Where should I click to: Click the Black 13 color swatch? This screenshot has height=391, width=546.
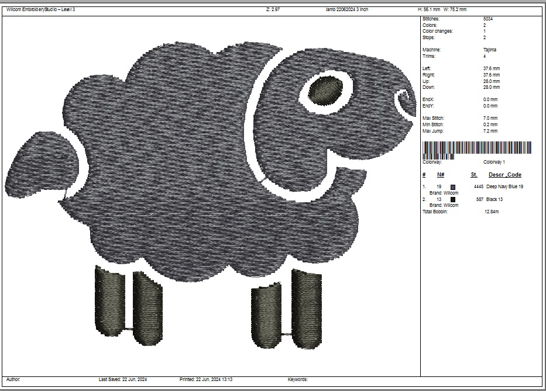tap(453, 199)
